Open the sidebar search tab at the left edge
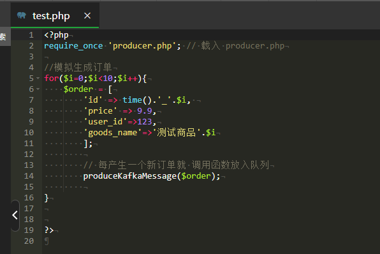 3,36
